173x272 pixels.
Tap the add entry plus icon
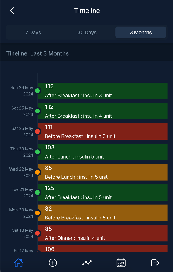point(53,263)
